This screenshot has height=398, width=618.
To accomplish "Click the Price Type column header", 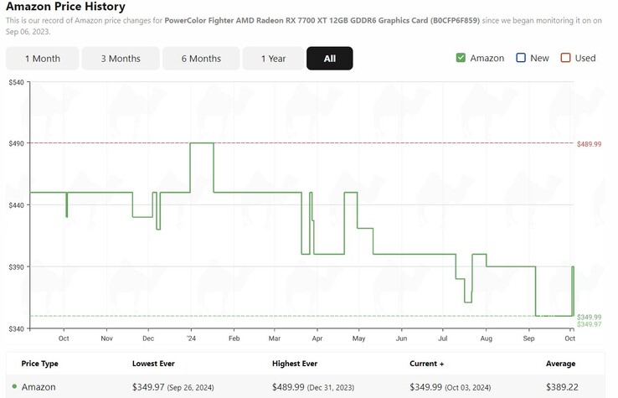I will coord(39,364).
